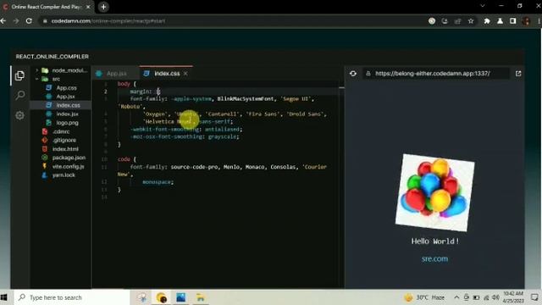Switch to the App.jsx editor tab
The width and height of the screenshot is (542, 305).
click(116, 74)
